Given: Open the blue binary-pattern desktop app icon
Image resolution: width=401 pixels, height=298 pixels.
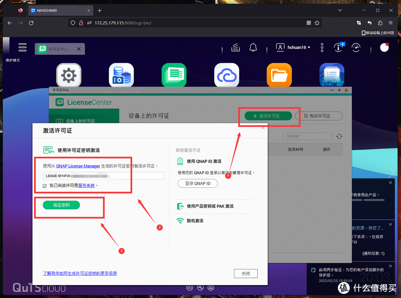Looking at the screenshot, I should click(332, 75).
